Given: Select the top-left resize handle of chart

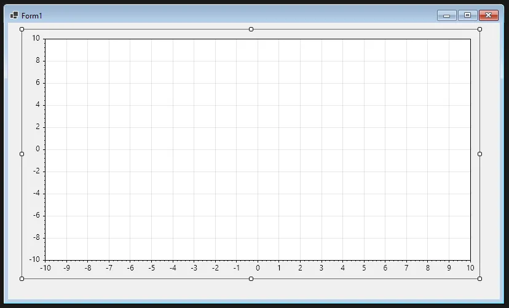Looking at the screenshot, I should point(22,29).
